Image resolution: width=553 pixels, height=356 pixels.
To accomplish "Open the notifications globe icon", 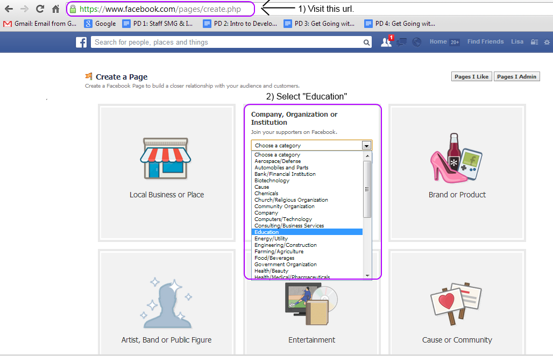I will point(416,42).
